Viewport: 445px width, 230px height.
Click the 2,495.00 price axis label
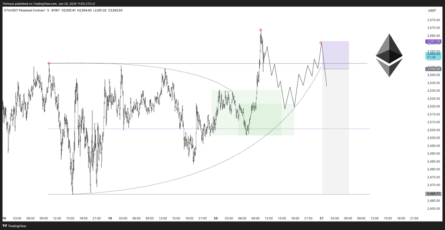point(434,146)
